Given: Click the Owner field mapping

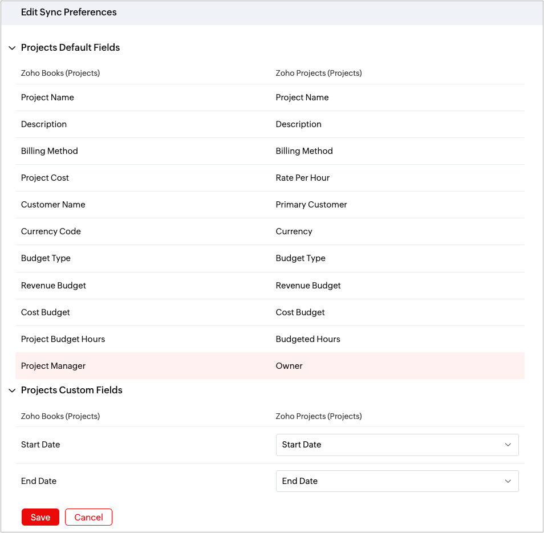Looking at the screenshot, I should 289,366.
